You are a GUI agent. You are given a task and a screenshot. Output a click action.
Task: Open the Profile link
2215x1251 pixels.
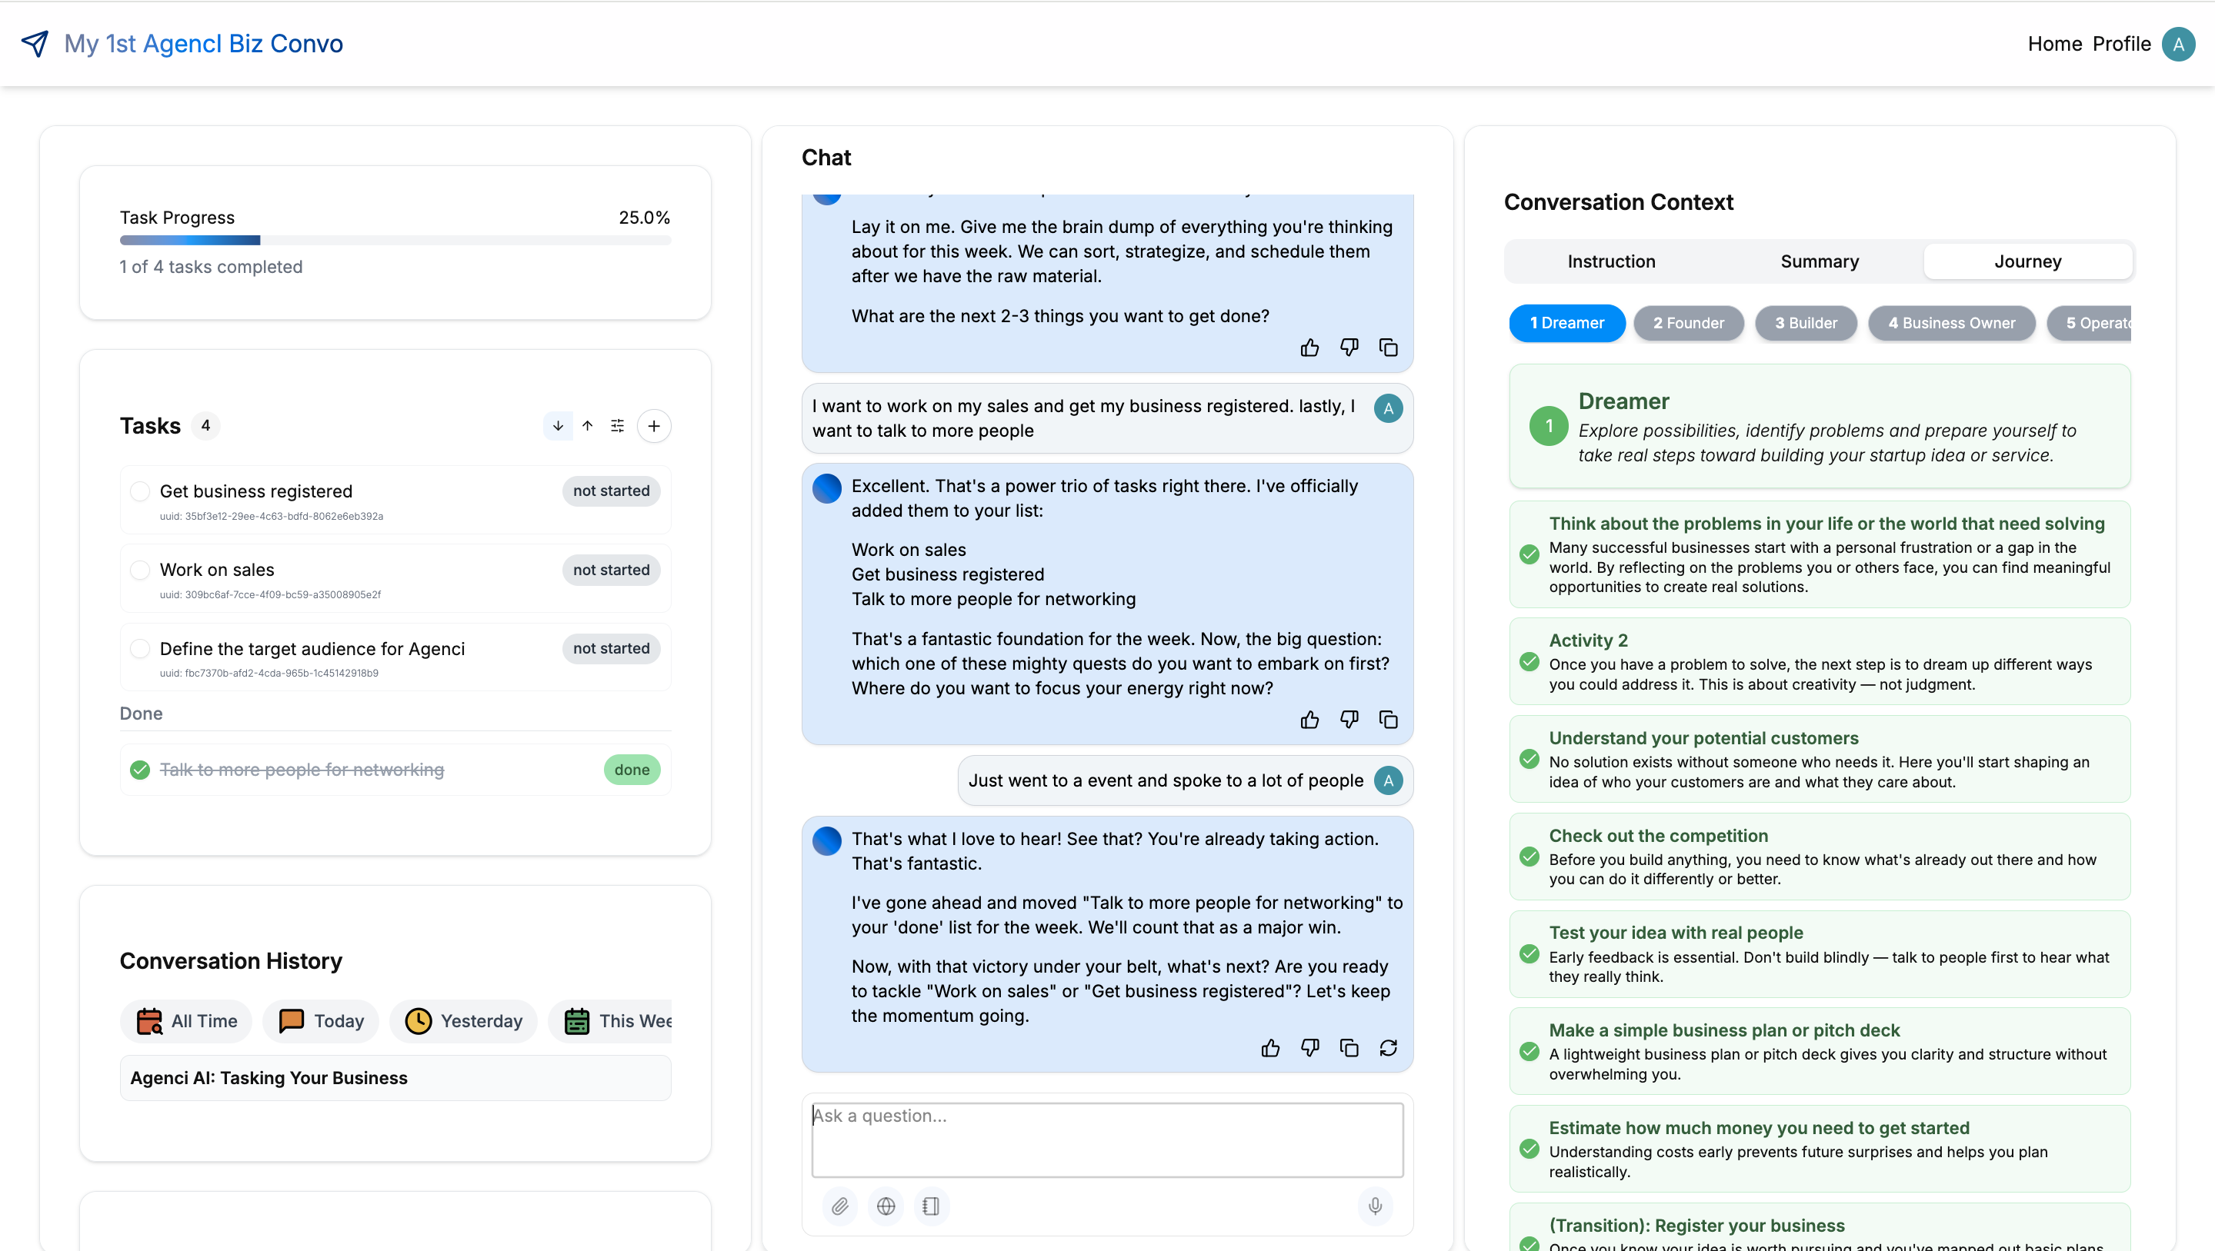click(x=2121, y=44)
